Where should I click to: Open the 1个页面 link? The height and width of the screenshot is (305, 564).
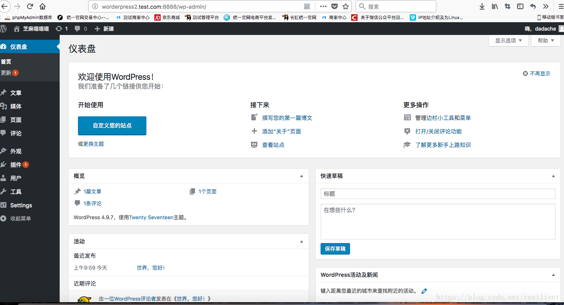tap(208, 191)
